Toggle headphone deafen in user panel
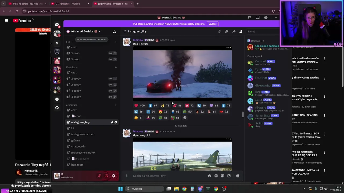344x193 pixels. pyautogui.click(x=106, y=176)
